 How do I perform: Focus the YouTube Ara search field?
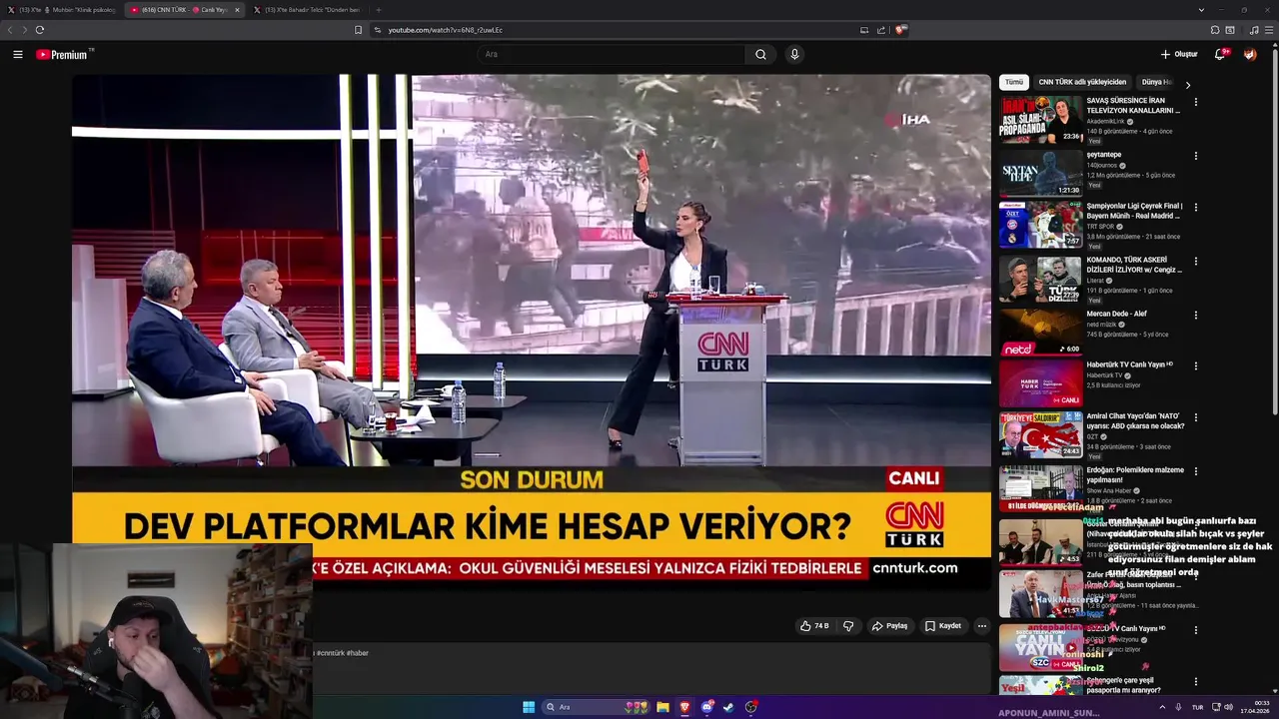(612, 55)
